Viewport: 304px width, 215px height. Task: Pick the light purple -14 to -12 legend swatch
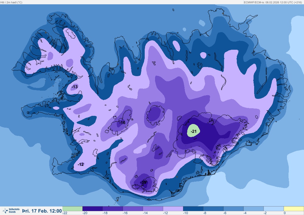(153, 209)
